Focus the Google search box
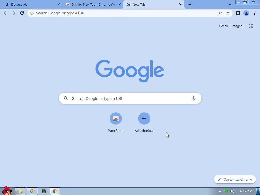Image resolution: width=260 pixels, height=195 pixels. pos(130,98)
